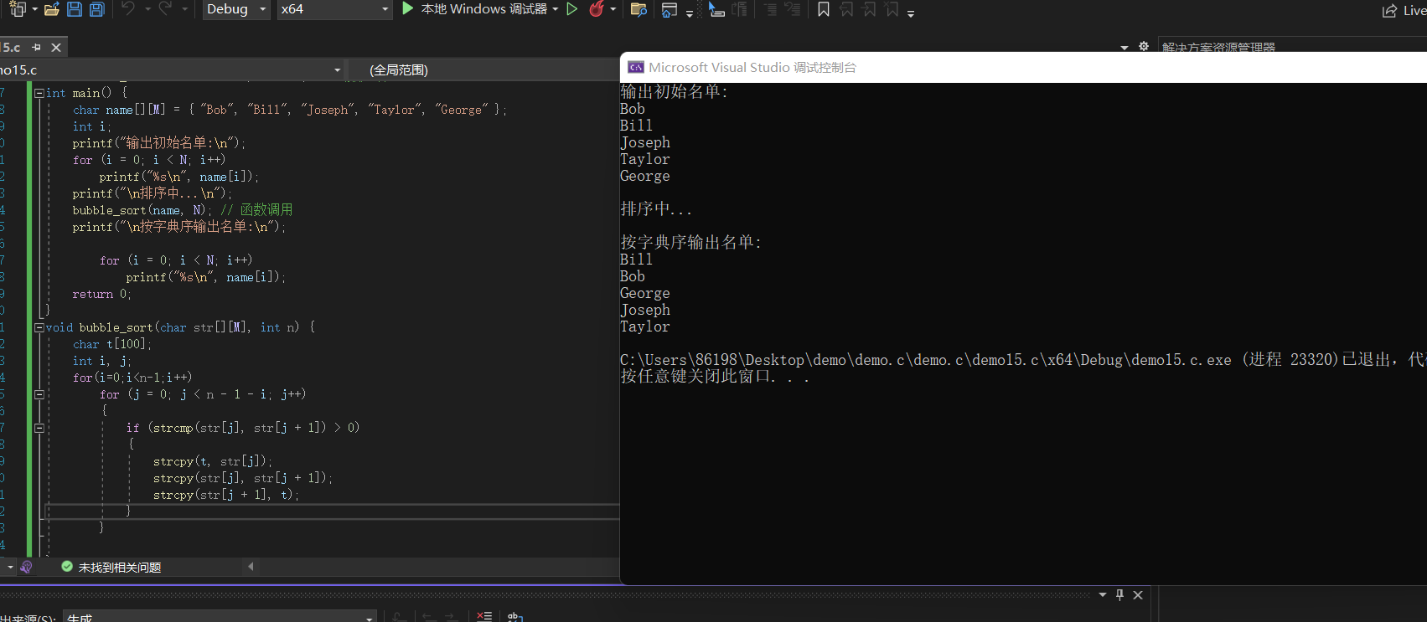Go to the next bookmark
The height and width of the screenshot is (622, 1427).
(869, 10)
